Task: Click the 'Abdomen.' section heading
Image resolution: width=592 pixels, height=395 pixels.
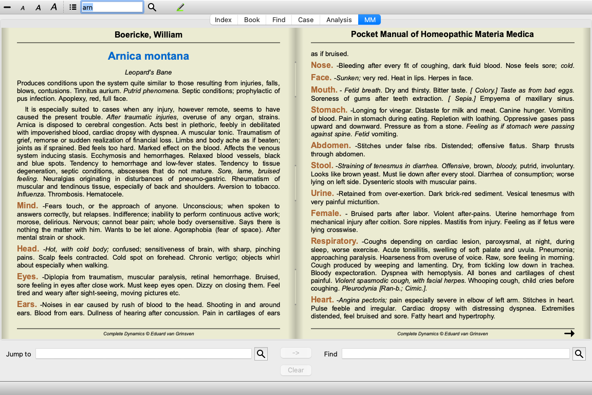Action: (x=331, y=145)
